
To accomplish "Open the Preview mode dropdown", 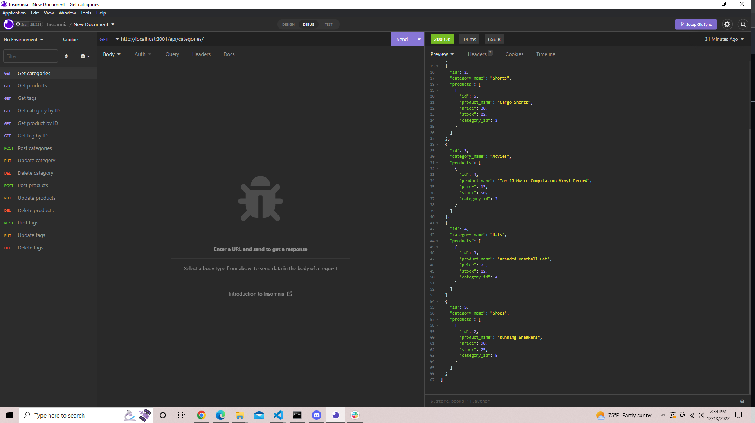I will [442, 54].
